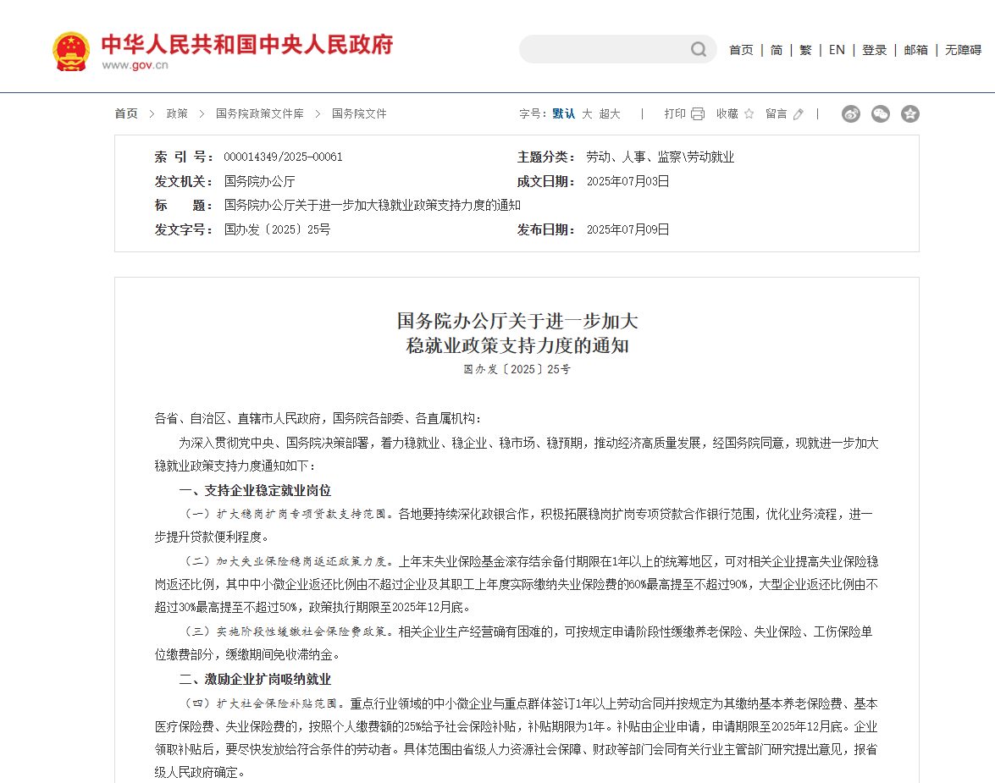This screenshot has width=995, height=783.
Task: Share the article to Weibo
Action: click(x=850, y=113)
